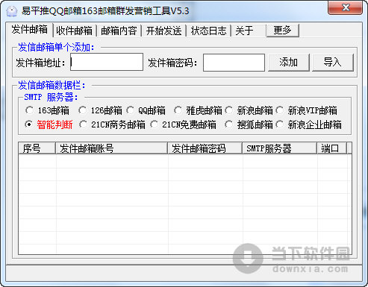Click the 导入 button
Screen dimensions: 368x287
click(x=333, y=62)
